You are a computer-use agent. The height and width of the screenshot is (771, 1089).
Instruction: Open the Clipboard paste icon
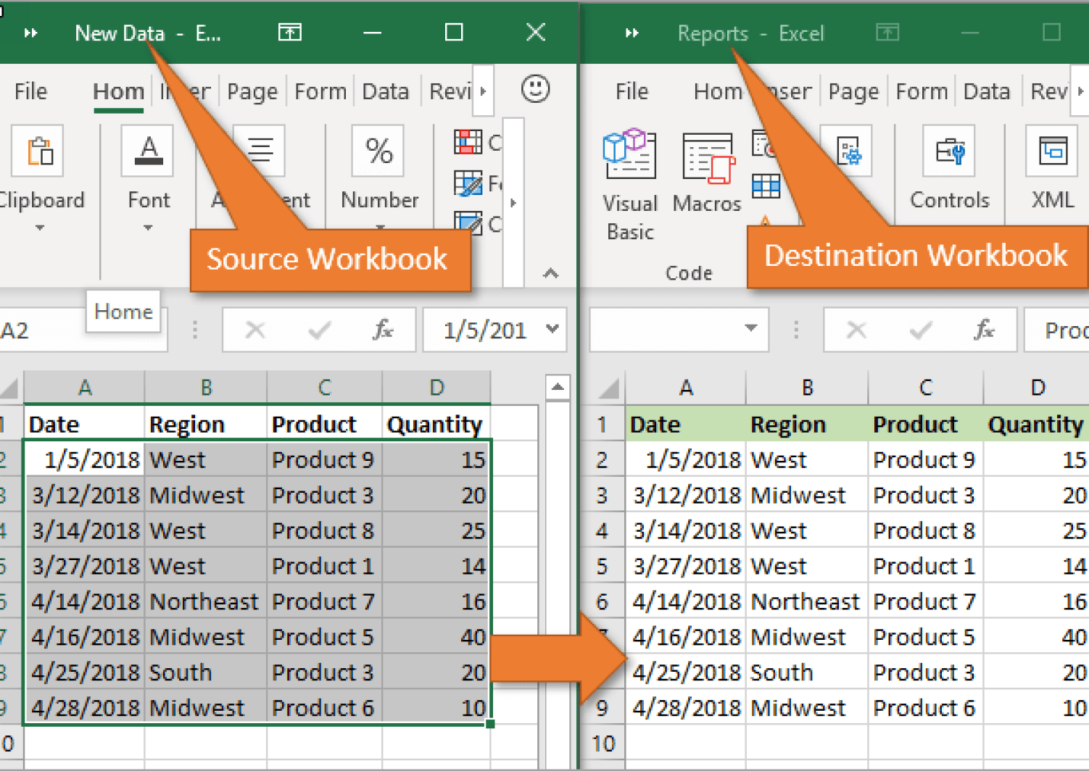click(x=38, y=151)
